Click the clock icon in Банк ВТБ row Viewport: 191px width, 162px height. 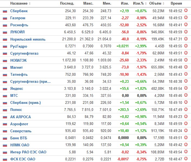click(x=186, y=137)
